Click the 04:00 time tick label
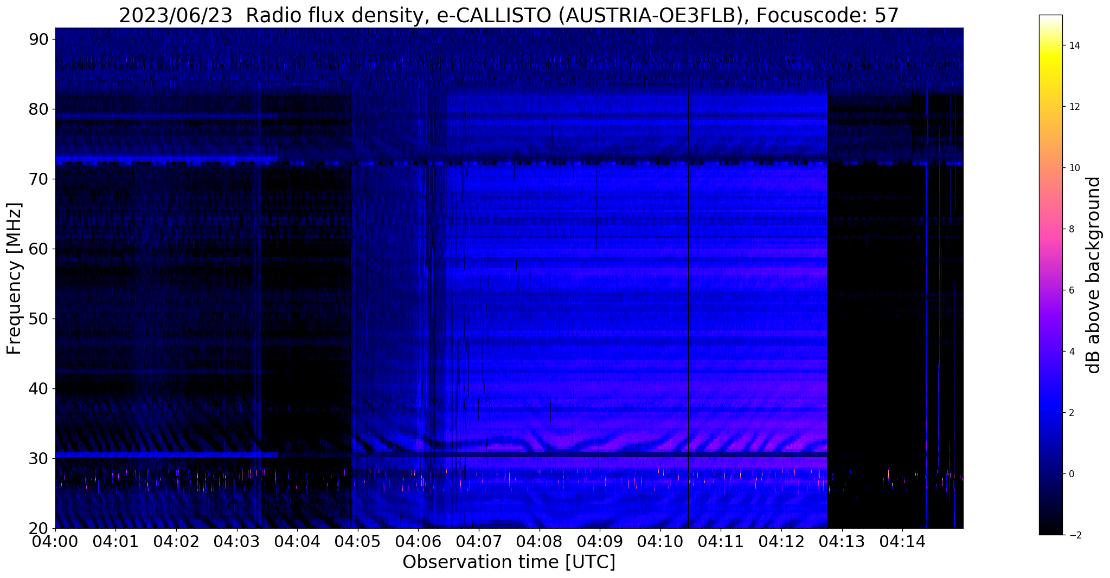Image resolution: width=1110 pixels, height=578 pixels. (55, 541)
